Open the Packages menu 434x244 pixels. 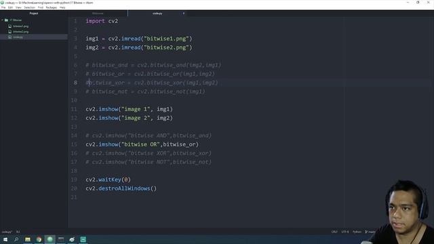[x=52, y=7]
